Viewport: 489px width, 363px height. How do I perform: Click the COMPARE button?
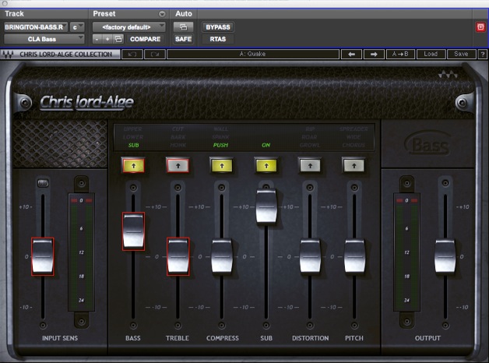(145, 39)
